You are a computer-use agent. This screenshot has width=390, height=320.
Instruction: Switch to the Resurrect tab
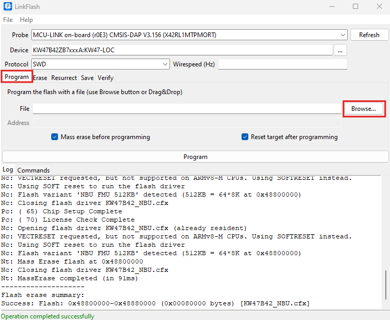point(64,78)
